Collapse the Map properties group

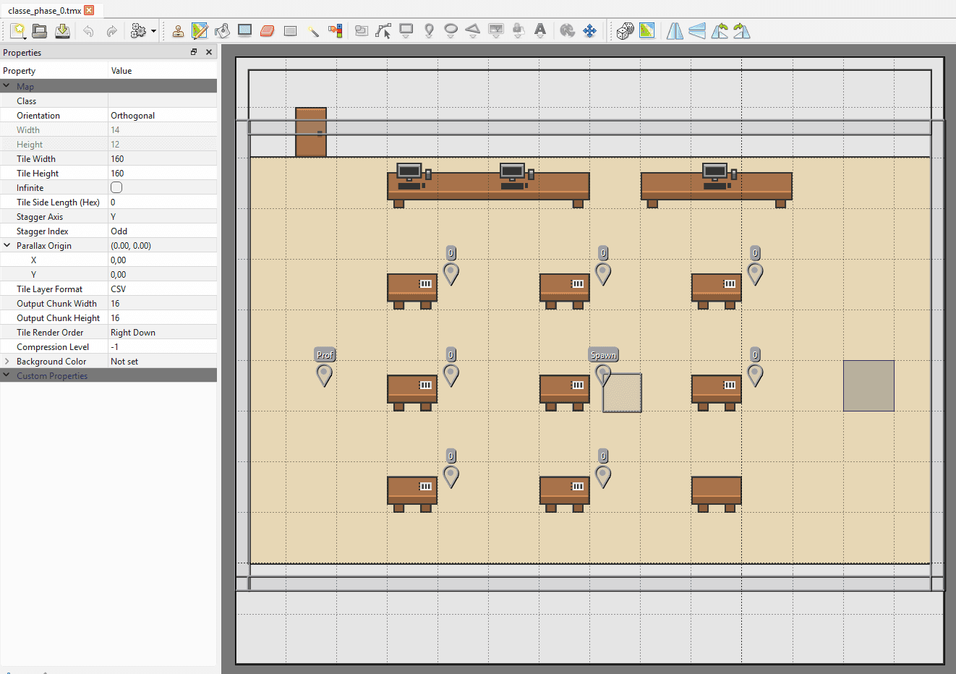coord(7,86)
